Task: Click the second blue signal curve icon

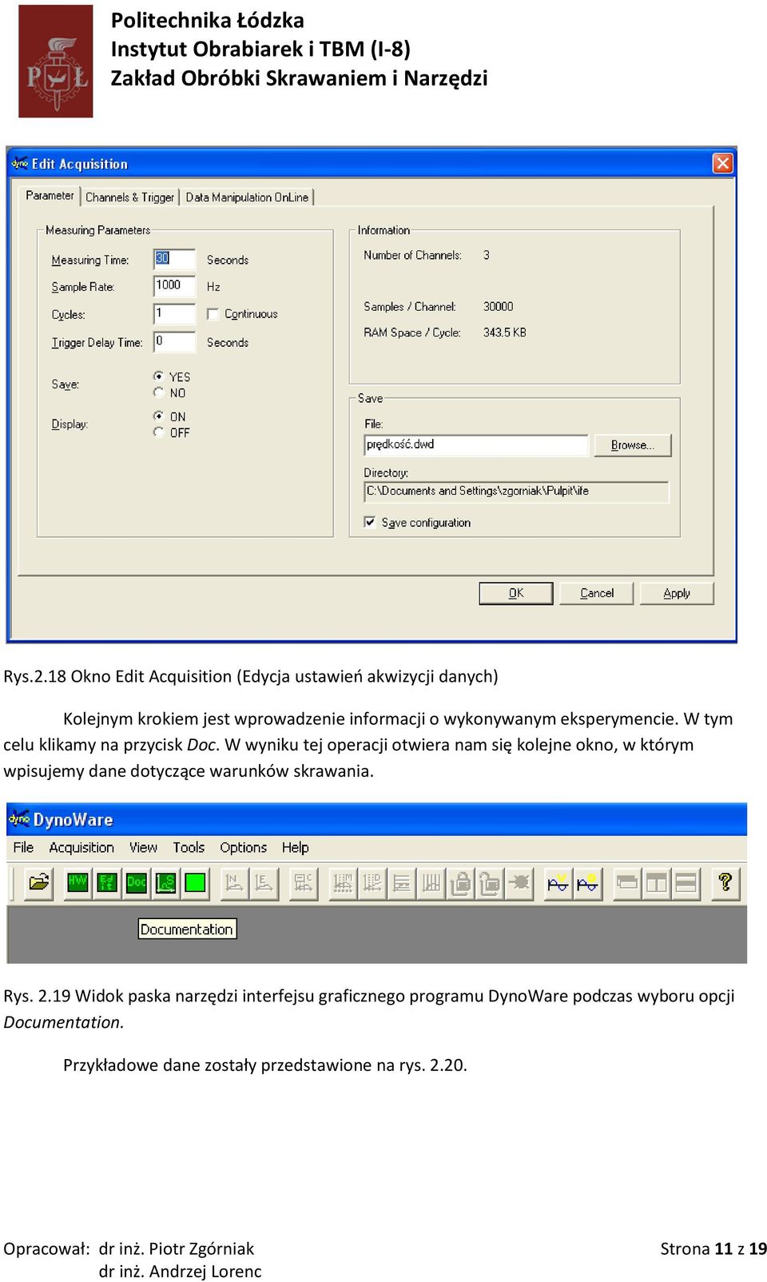Action: coord(588,882)
